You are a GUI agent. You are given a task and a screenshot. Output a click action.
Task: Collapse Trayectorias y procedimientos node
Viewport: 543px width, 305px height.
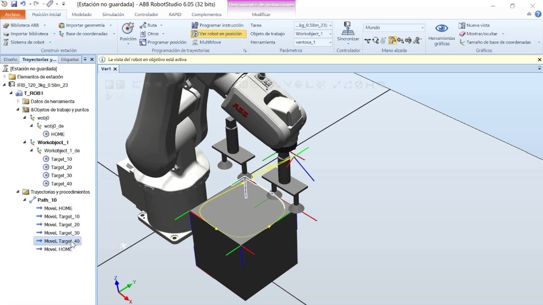[18, 192]
